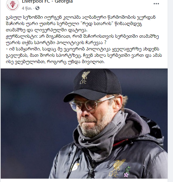The image size is (173, 182).
Task: Open the three-dots post options menu
Action: [x=156, y=4]
